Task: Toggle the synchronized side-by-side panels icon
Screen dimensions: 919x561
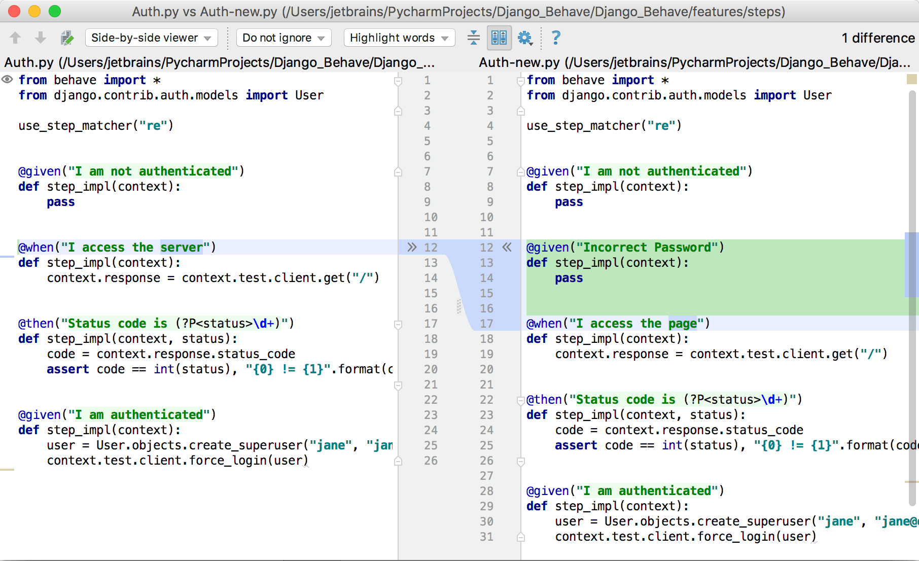Action: click(499, 38)
